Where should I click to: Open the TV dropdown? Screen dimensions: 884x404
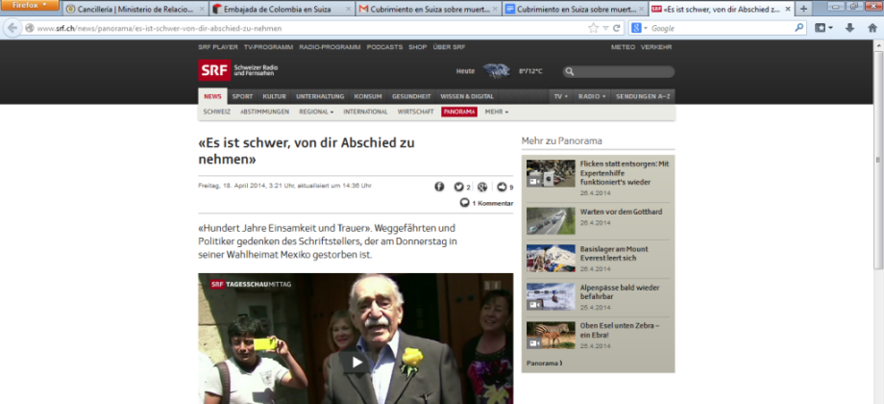[560, 96]
